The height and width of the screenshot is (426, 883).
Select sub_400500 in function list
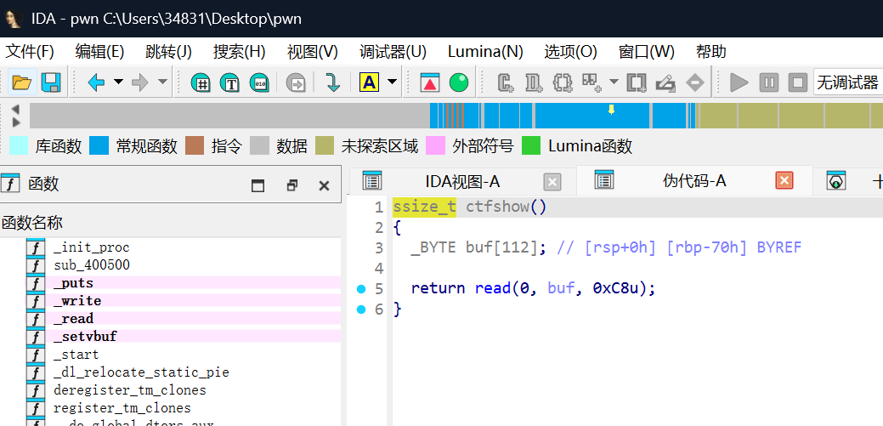(x=91, y=264)
